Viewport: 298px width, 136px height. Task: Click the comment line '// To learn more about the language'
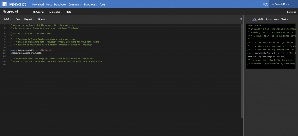coord(52,59)
